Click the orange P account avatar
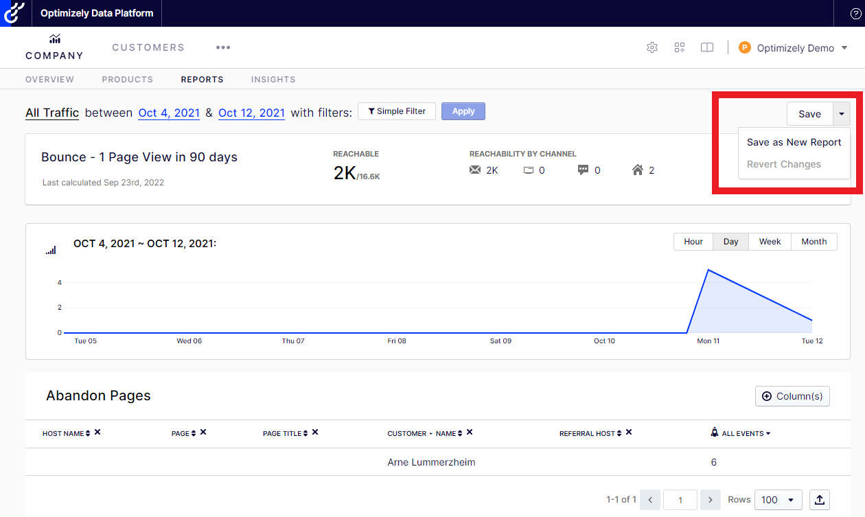 745,47
